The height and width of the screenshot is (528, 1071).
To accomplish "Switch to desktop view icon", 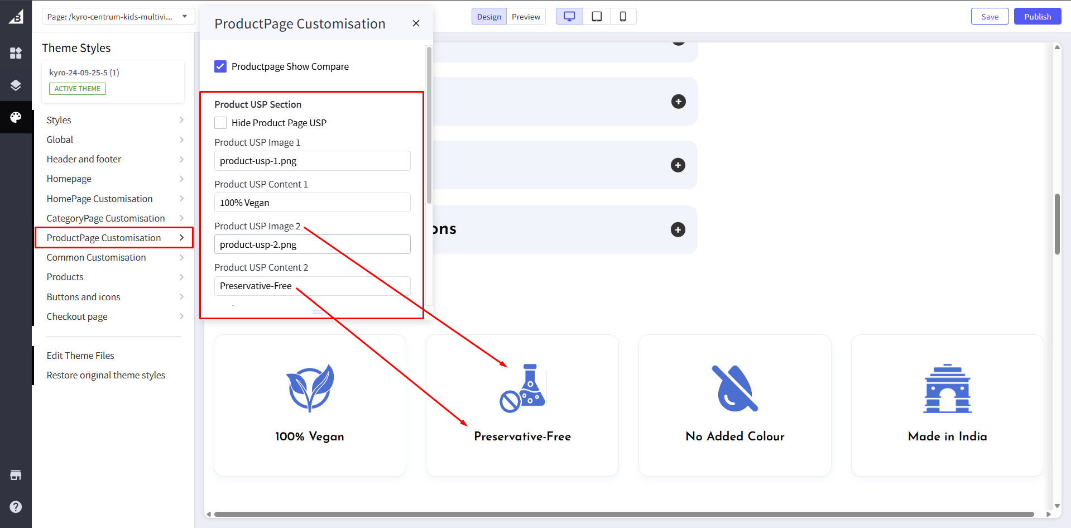I will point(569,17).
